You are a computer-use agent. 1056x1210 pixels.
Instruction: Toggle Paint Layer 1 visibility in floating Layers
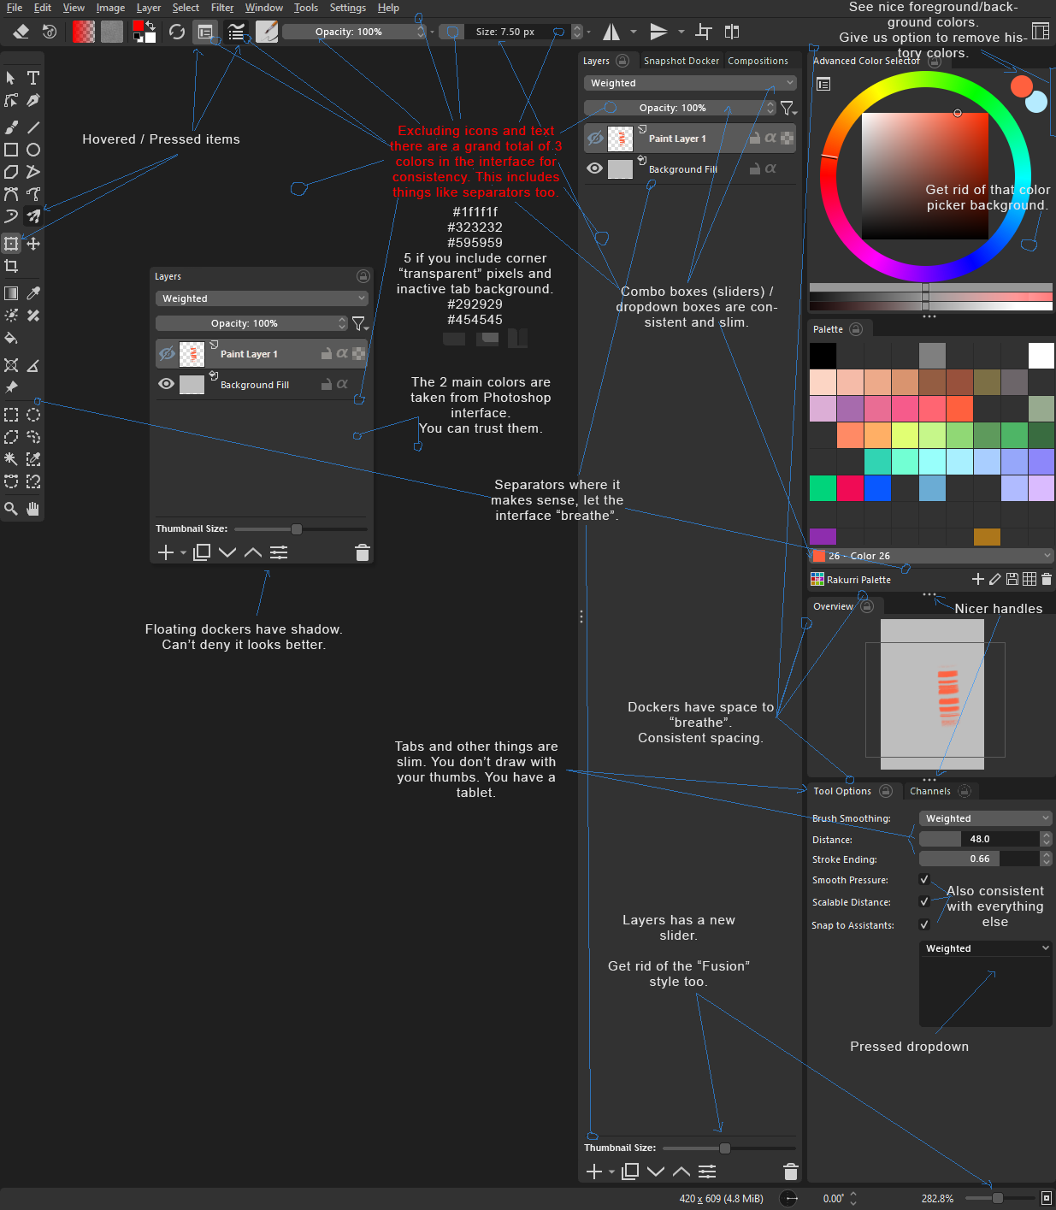tap(168, 353)
